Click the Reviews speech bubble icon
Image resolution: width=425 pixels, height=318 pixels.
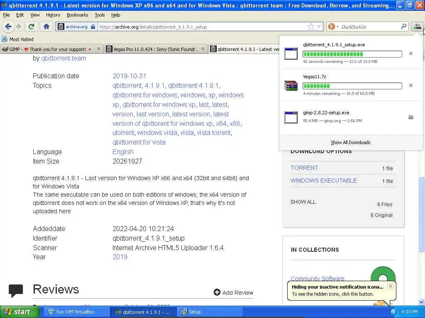16,290
